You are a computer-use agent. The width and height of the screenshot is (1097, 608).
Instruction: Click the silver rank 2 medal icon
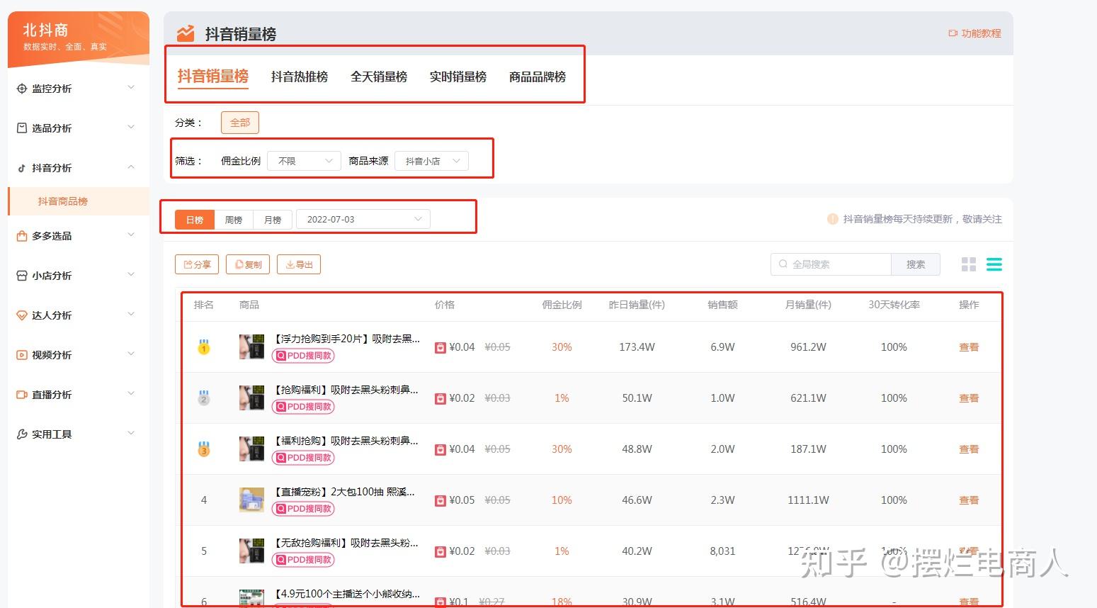pyautogui.click(x=204, y=398)
